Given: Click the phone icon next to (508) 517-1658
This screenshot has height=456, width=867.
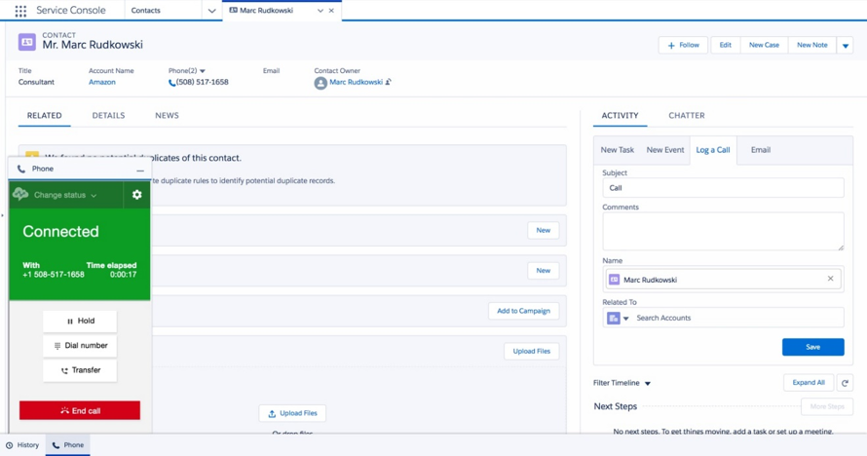Looking at the screenshot, I should click(x=171, y=83).
